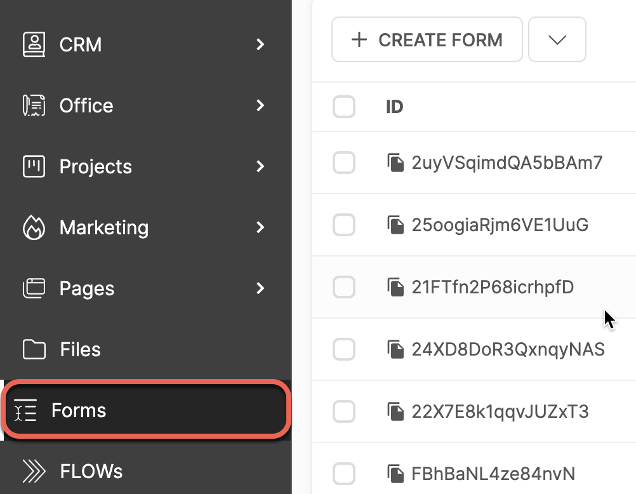The width and height of the screenshot is (636, 494).
Task: Click the Files folder icon
Action: coord(34,349)
